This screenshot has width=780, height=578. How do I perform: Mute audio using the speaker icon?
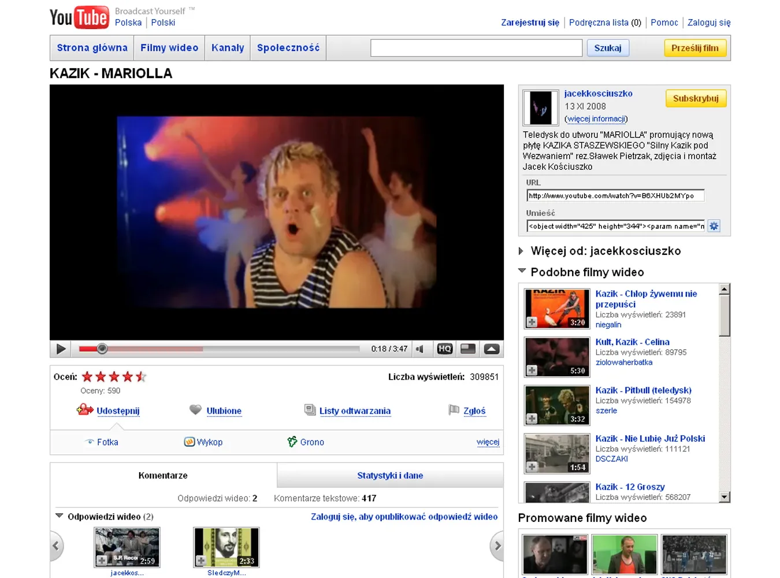pyautogui.click(x=421, y=349)
